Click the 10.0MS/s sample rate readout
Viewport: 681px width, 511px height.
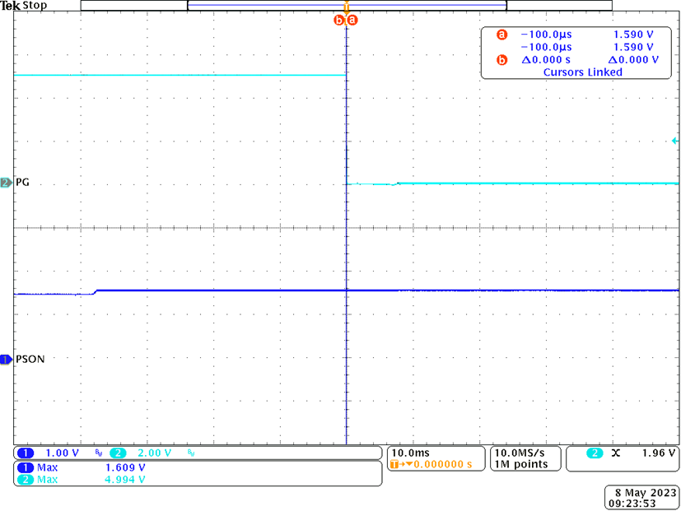(x=518, y=453)
